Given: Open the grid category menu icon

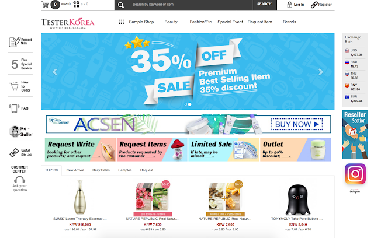Looking at the screenshot, I should click(x=122, y=22).
